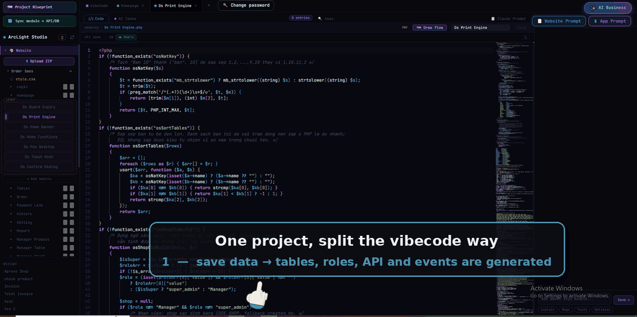Toggle visibility eye for Order Sass

click(70, 71)
